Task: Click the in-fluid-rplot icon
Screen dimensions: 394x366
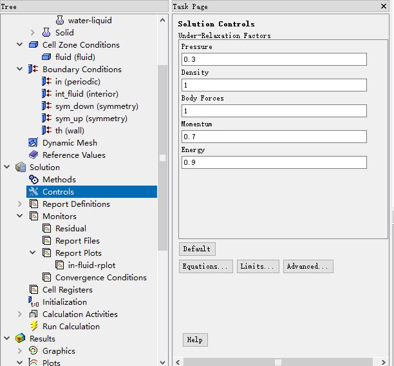Action: (x=60, y=265)
